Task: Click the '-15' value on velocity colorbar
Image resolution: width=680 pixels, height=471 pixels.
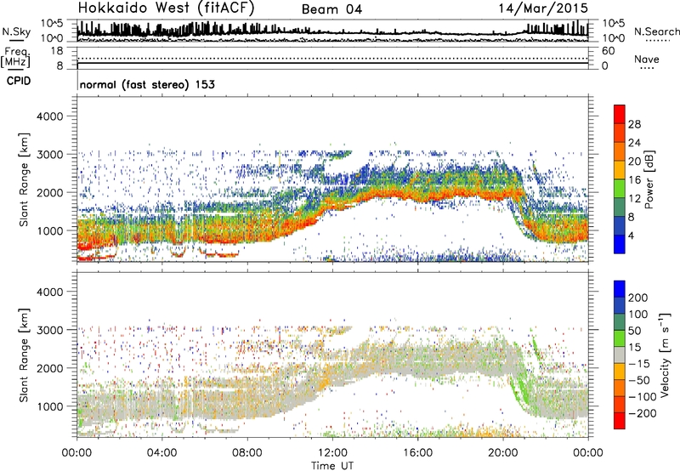Action: pos(638,364)
